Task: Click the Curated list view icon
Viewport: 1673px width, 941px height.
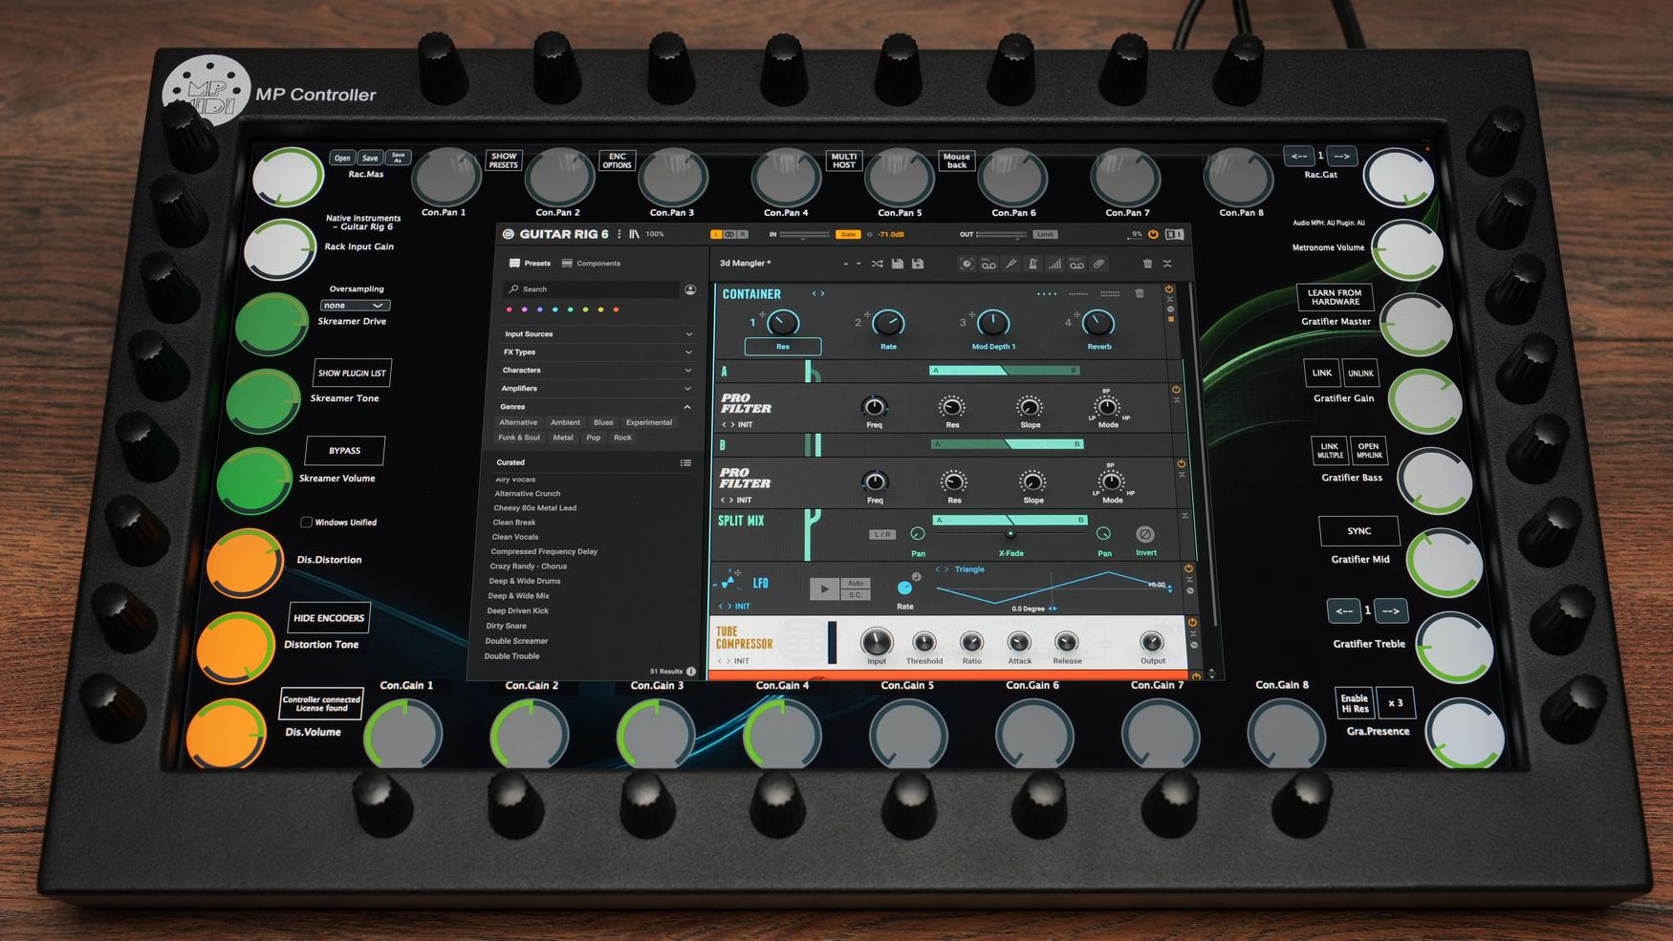Action: click(685, 462)
